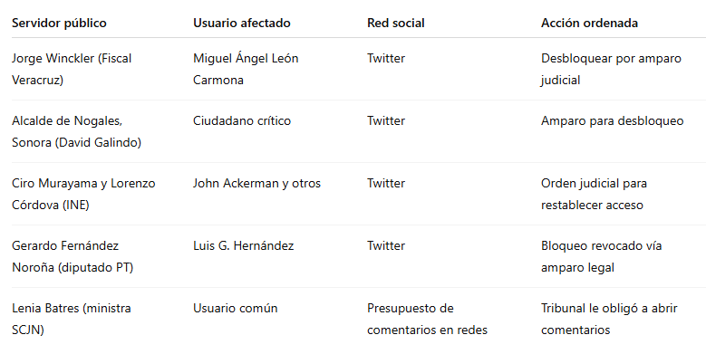Click 'Tribunal le obligó a abrir comentarios' cell
The height and width of the screenshot is (354, 706).
pos(609,319)
